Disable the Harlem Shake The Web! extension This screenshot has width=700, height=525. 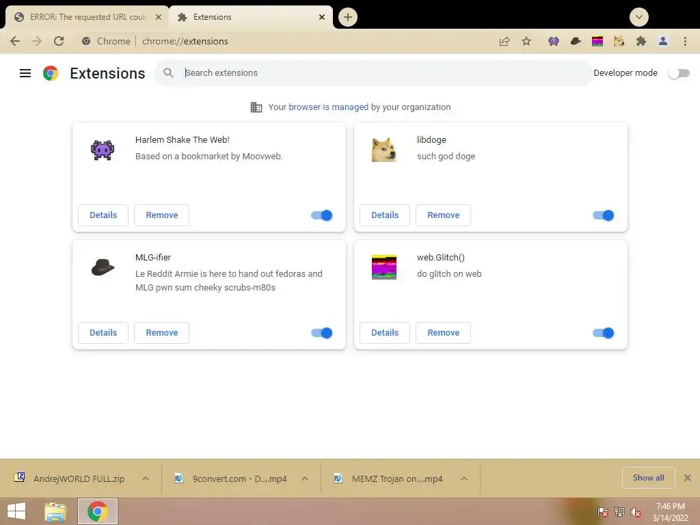[x=322, y=215]
